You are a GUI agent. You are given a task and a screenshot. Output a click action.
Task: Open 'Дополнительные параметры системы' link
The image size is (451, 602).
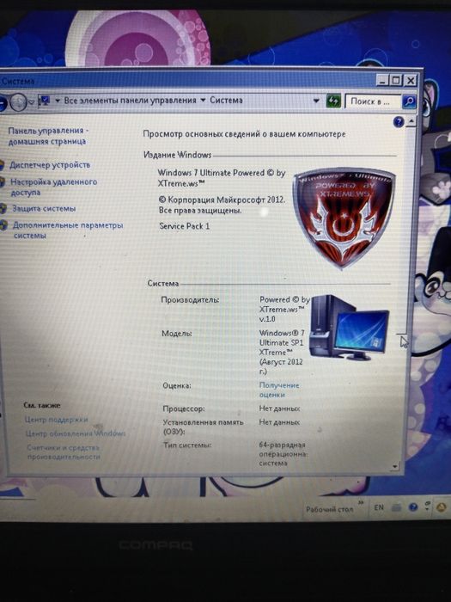[x=68, y=230]
